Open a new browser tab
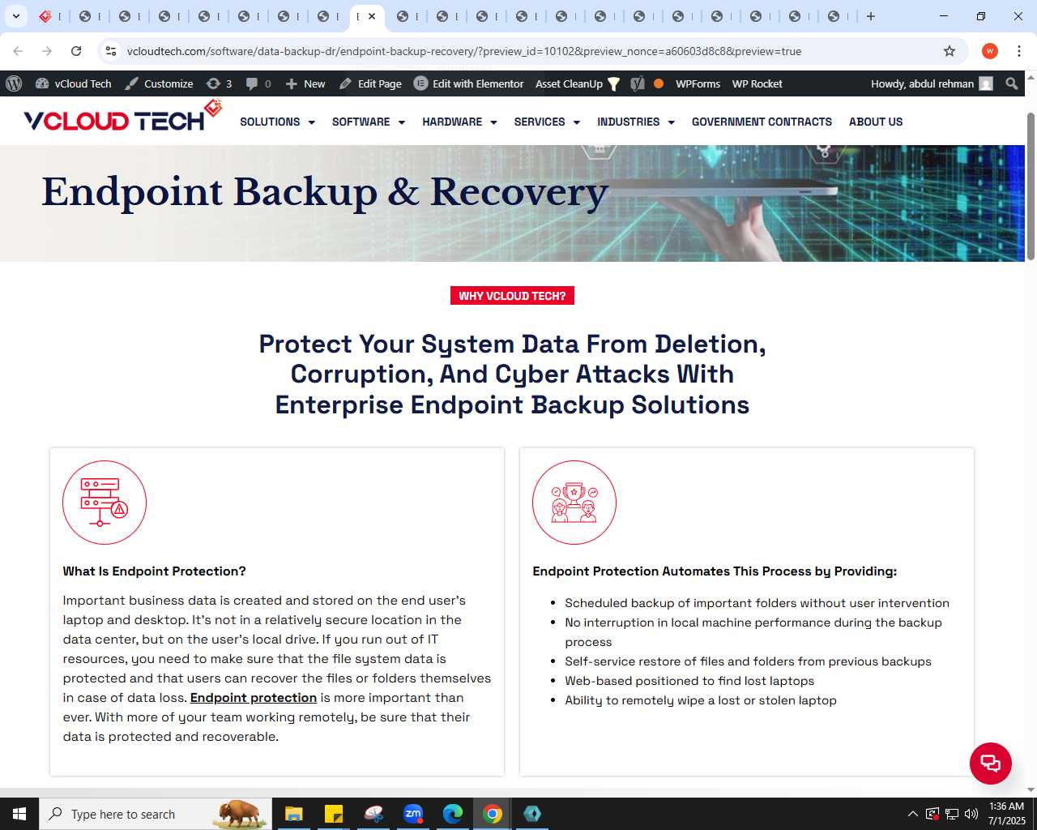 [871, 16]
